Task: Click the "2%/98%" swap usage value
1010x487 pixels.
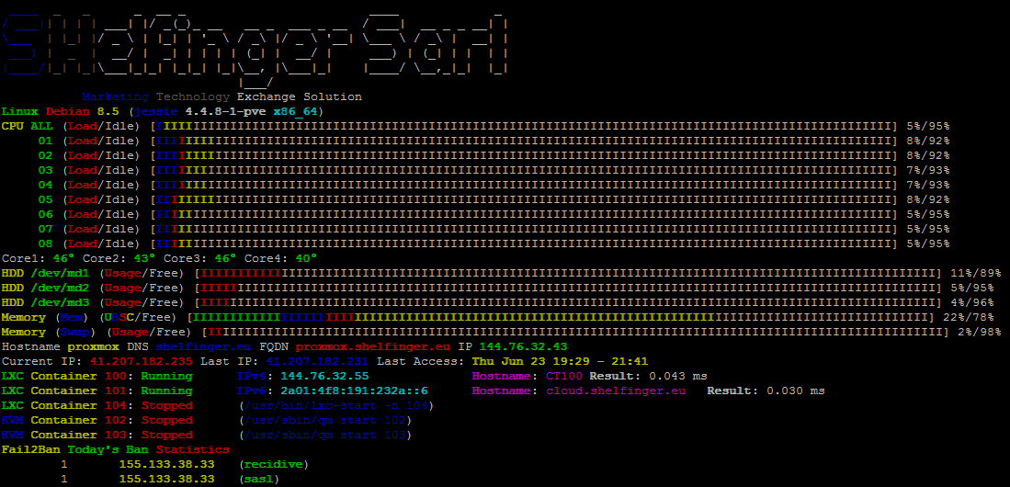Action: 979,333
